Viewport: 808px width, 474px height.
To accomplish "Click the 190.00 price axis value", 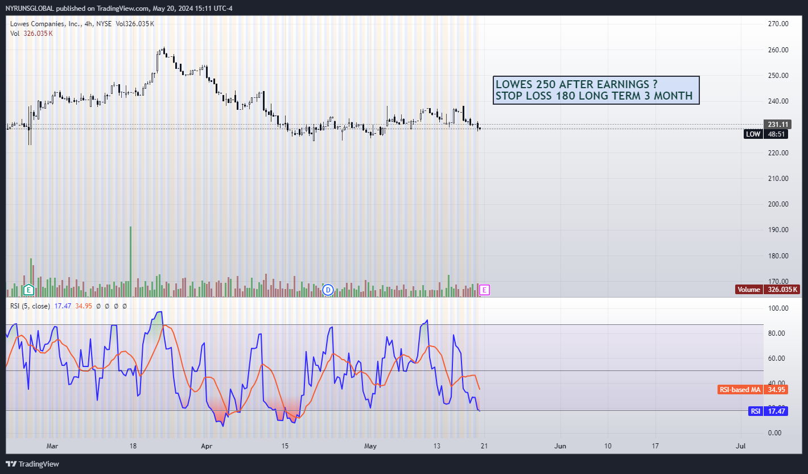I will [778, 230].
